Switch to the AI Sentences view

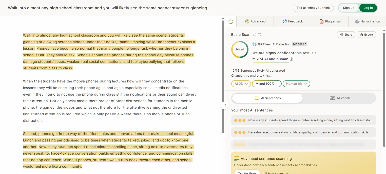coord(267,98)
